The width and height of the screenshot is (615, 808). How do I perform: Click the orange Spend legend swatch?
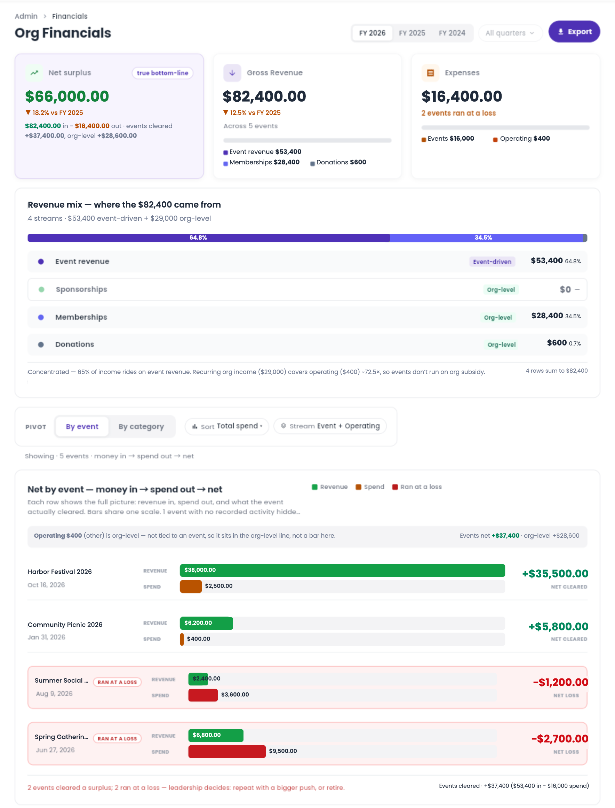coord(358,487)
